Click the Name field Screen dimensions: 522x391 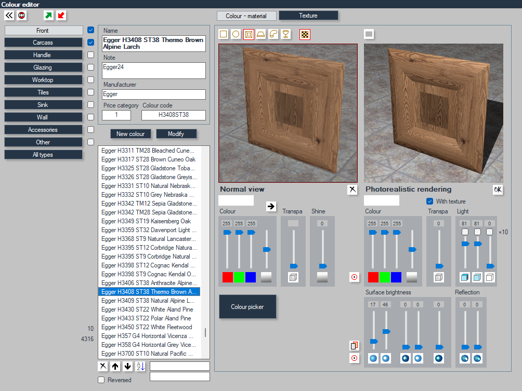(x=154, y=44)
